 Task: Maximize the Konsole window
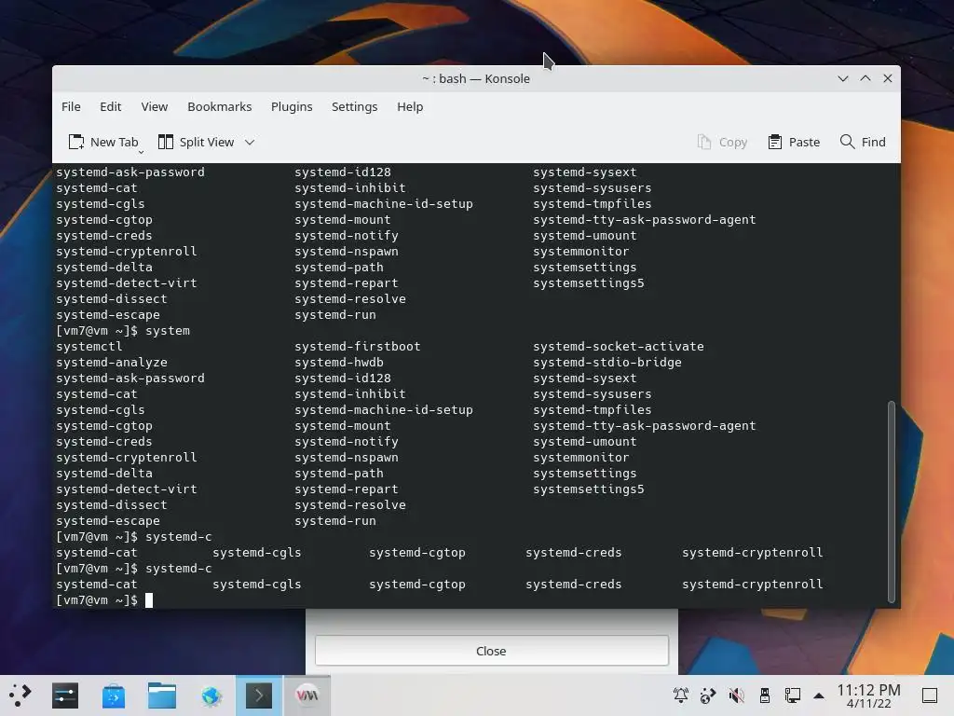[865, 78]
